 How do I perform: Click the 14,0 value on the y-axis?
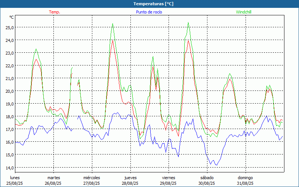(9, 168)
